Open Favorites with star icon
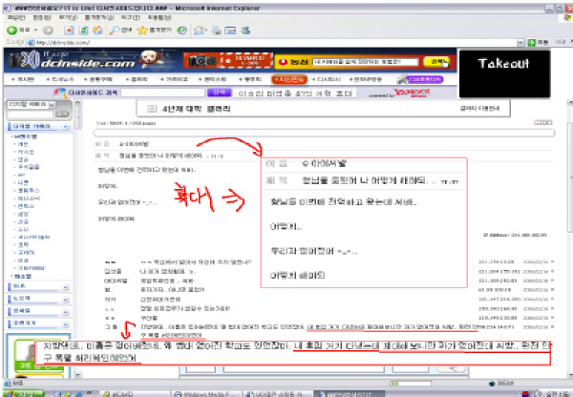 tap(154, 31)
